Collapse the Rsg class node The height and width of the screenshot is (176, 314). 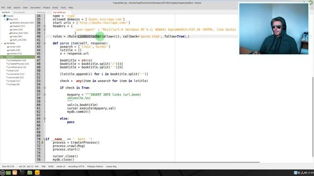pos(5,20)
